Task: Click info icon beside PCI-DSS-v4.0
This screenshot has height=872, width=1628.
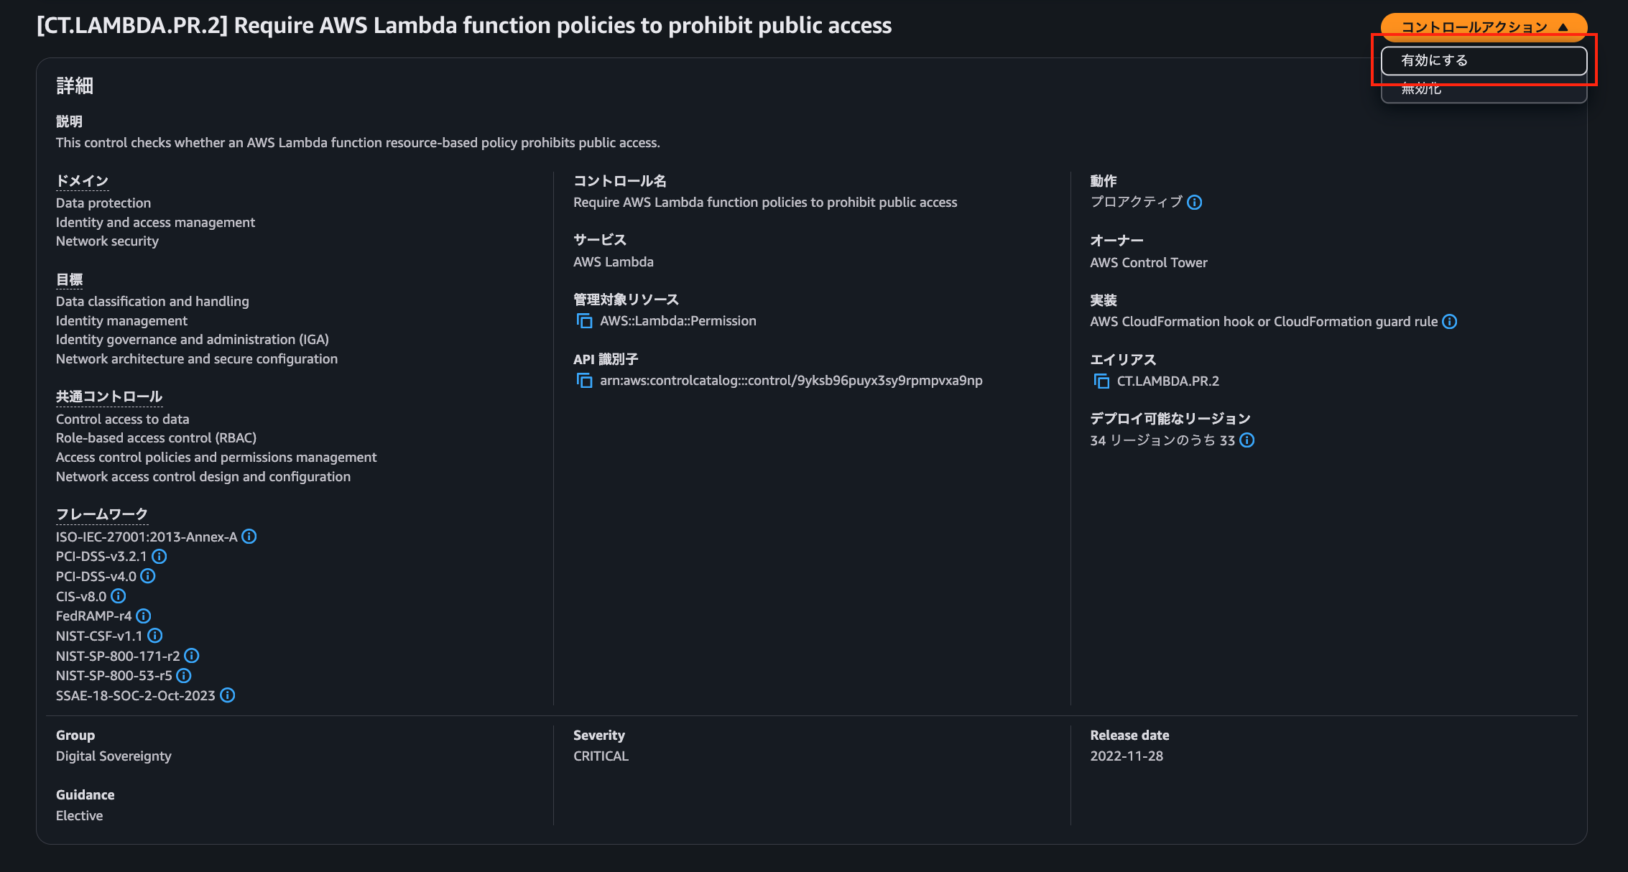Action: (148, 576)
